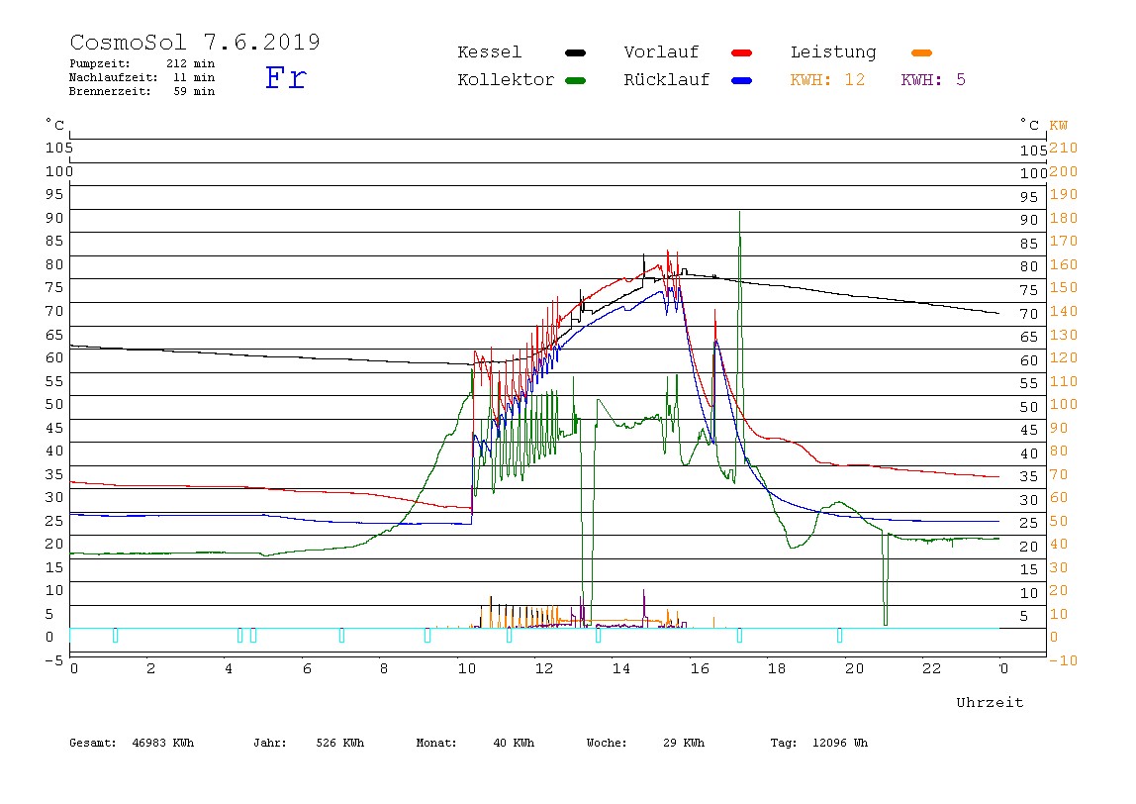Click the orange 'KW' right axis unit

(1059, 126)
